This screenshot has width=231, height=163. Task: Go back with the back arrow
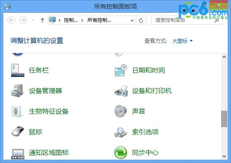[x=12, y=20]
